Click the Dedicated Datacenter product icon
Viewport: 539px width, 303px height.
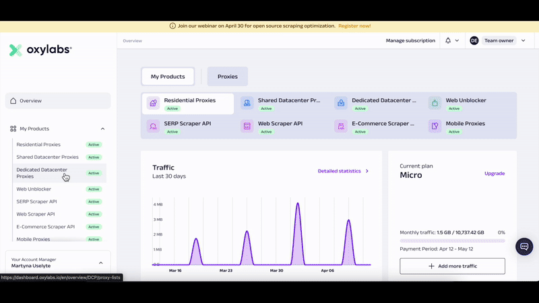(341, 104)
